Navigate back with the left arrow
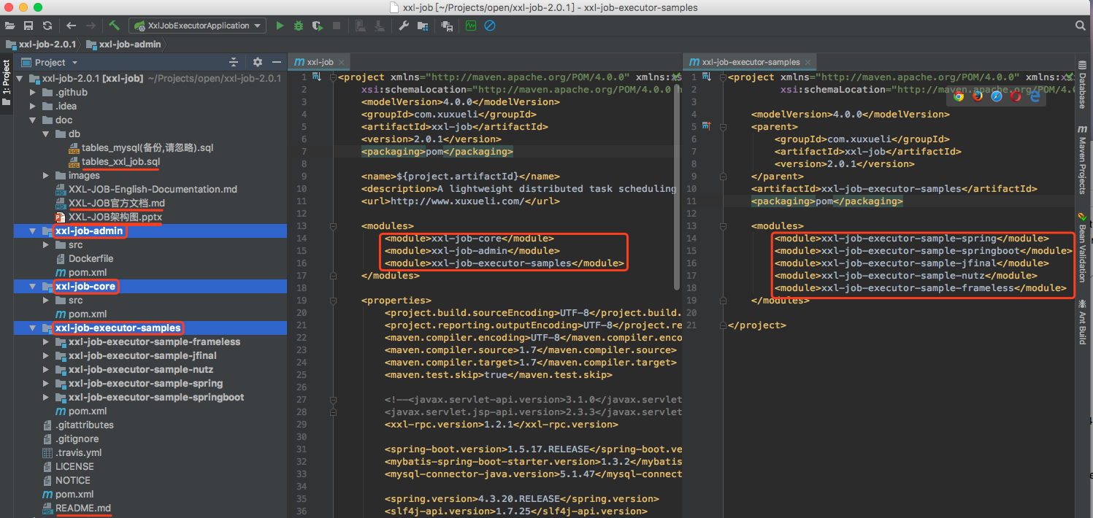 pos(71,26)
